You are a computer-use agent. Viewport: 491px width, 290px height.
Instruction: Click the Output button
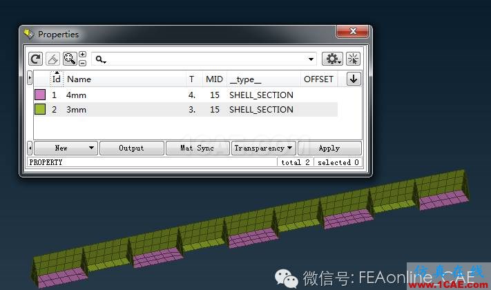(x=131, y=148)
